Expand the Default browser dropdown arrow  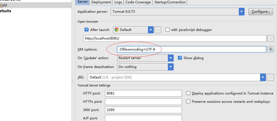151,30
